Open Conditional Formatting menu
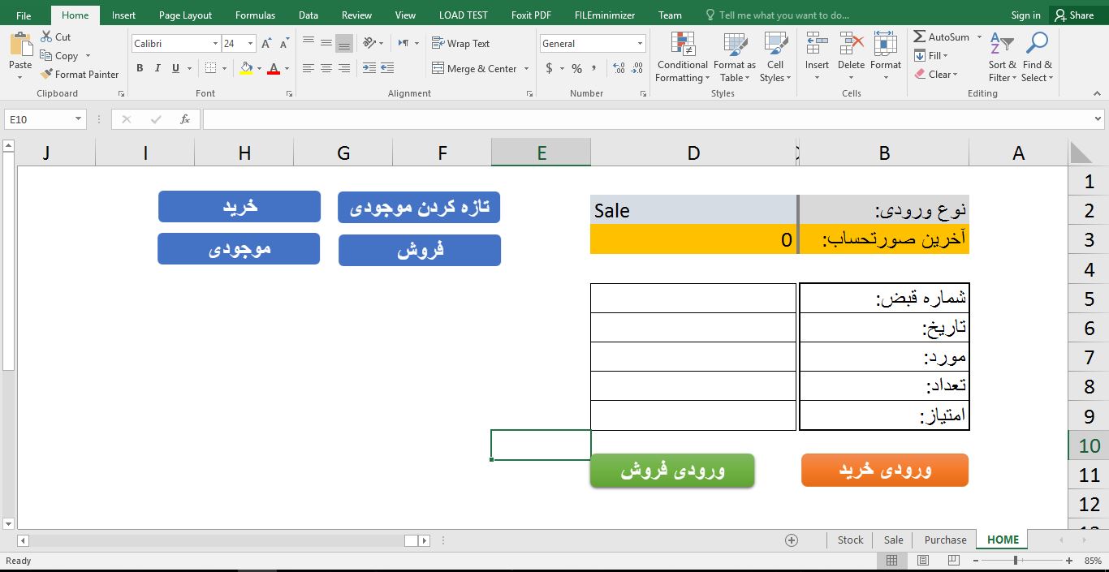This screenshot has width=1109, height=572. (x=682, y=58)
